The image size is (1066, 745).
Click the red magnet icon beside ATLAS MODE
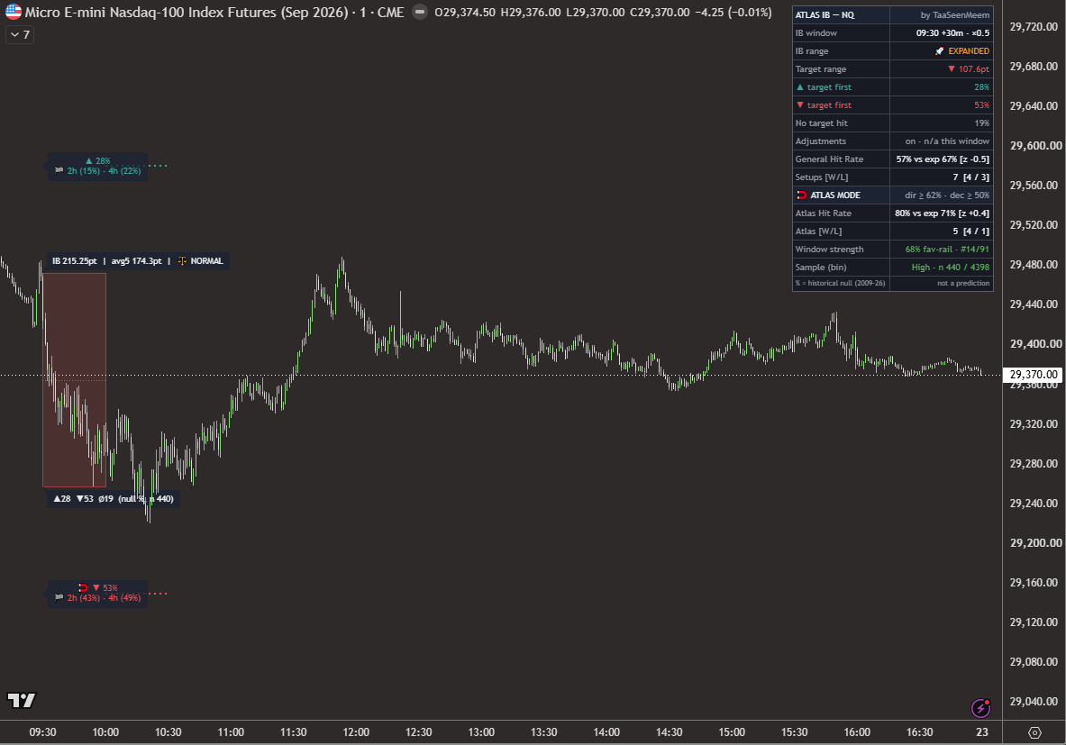pos(802,195)
